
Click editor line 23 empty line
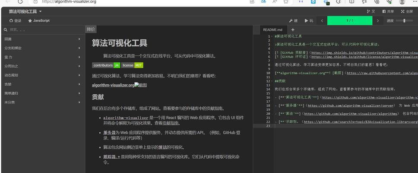[x=345, y=126]
